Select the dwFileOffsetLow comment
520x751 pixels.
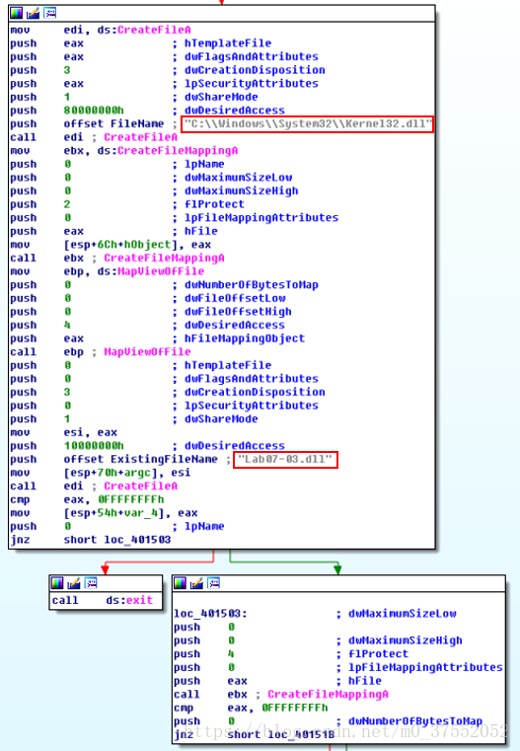235,298
